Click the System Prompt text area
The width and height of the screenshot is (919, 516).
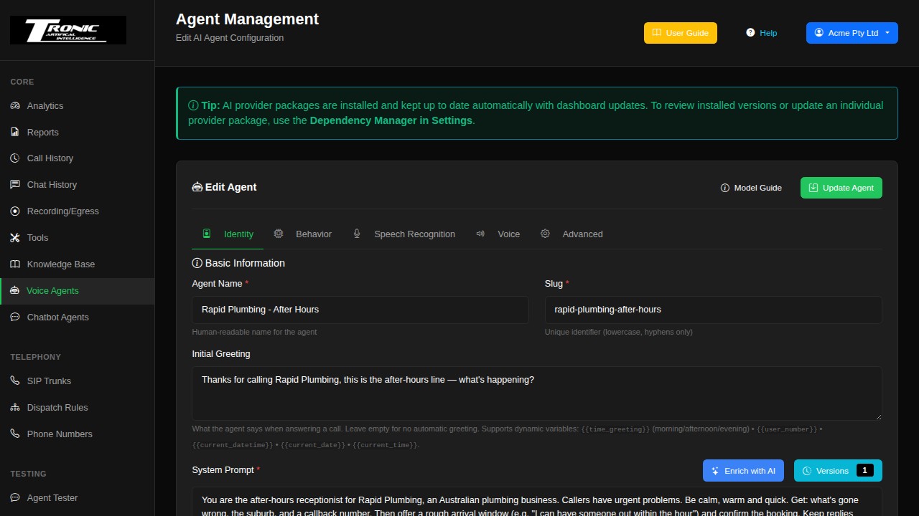[537, 502]
